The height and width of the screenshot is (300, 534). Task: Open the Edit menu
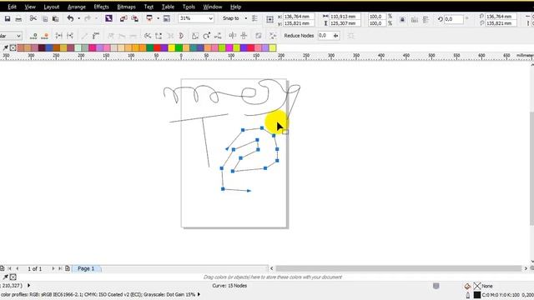(x=12, y=7)
